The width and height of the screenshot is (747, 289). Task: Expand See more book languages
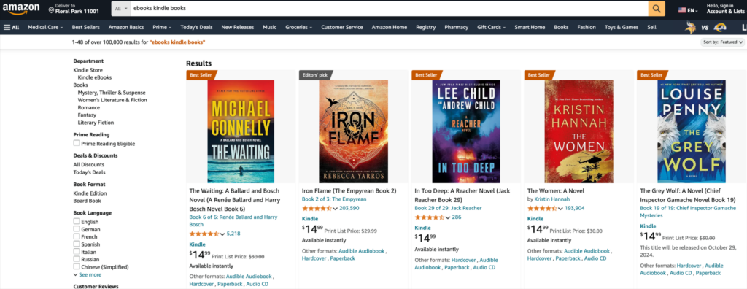point(88,274)
